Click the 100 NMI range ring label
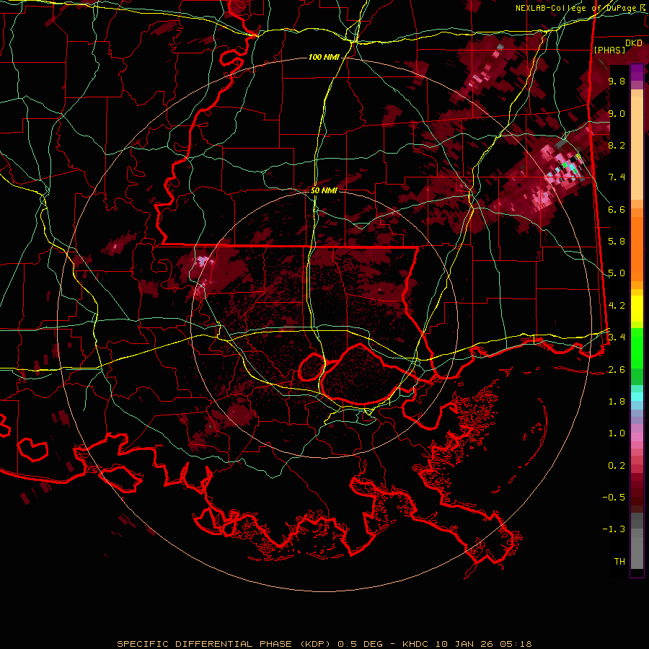The image size is (649, 649). (x=324, y=57)
